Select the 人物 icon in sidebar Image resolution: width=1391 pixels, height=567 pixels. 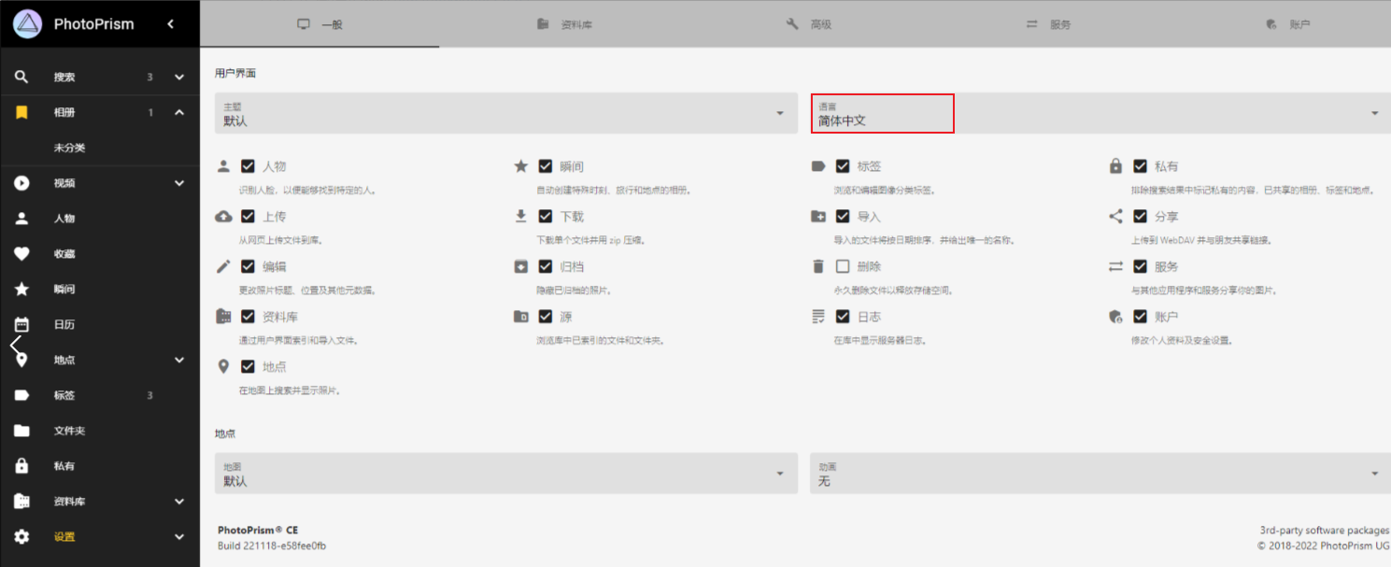pyautogui.click(x=21, y=218)
